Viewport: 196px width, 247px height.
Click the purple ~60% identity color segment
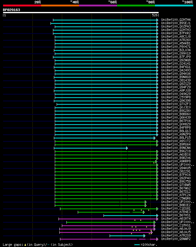click(98, 6)
